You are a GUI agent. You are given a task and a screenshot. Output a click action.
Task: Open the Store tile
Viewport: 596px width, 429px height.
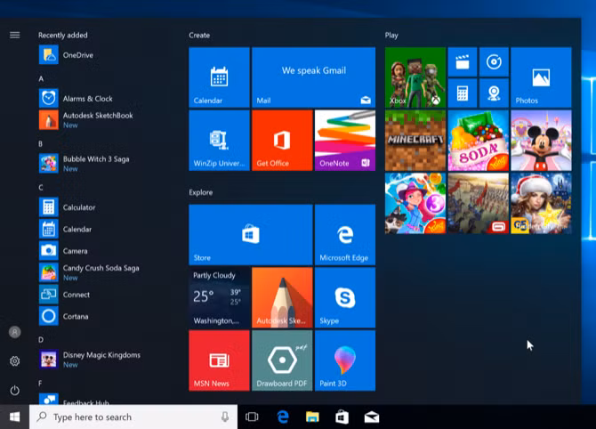(251, 235)
